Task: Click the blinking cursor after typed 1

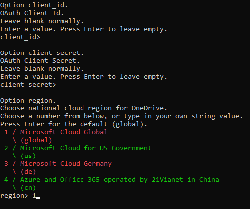Action: click(x=38, y=198)
